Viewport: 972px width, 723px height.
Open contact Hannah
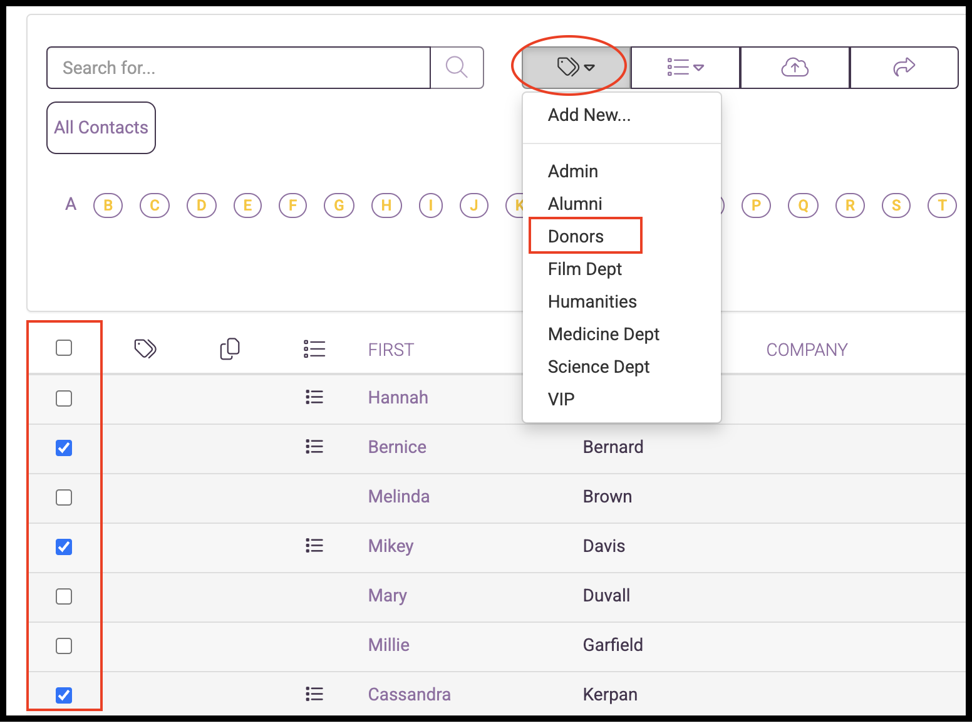398,397
